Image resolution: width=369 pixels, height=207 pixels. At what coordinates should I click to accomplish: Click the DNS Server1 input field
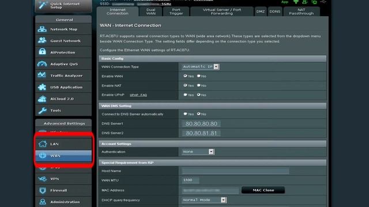click(201, 124)
